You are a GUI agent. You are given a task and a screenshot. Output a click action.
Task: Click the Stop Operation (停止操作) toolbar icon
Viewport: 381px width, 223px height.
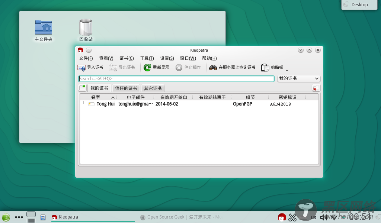pos(179,68)
